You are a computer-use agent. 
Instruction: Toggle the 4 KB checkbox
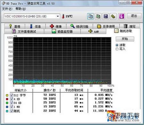[x=12, y=99]
